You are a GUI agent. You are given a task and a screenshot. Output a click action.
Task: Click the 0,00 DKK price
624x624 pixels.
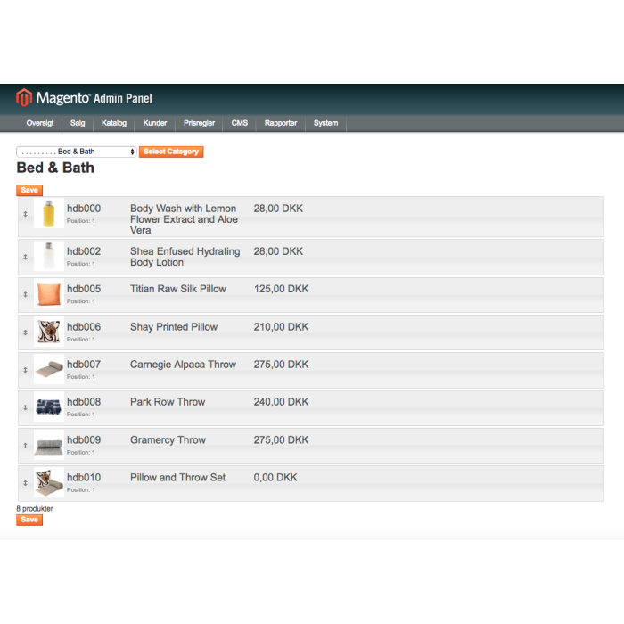275,478
